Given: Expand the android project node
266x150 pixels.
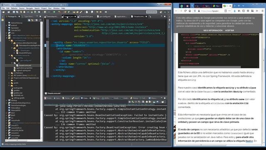Looking at the screenshot, I should pos(7,25).
